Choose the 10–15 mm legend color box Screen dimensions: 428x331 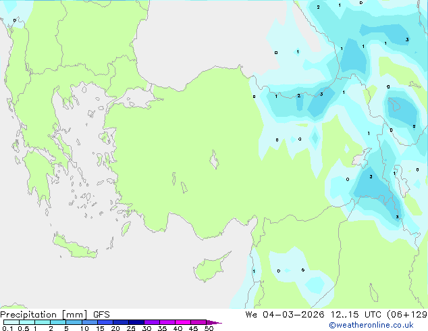point(90,322)
